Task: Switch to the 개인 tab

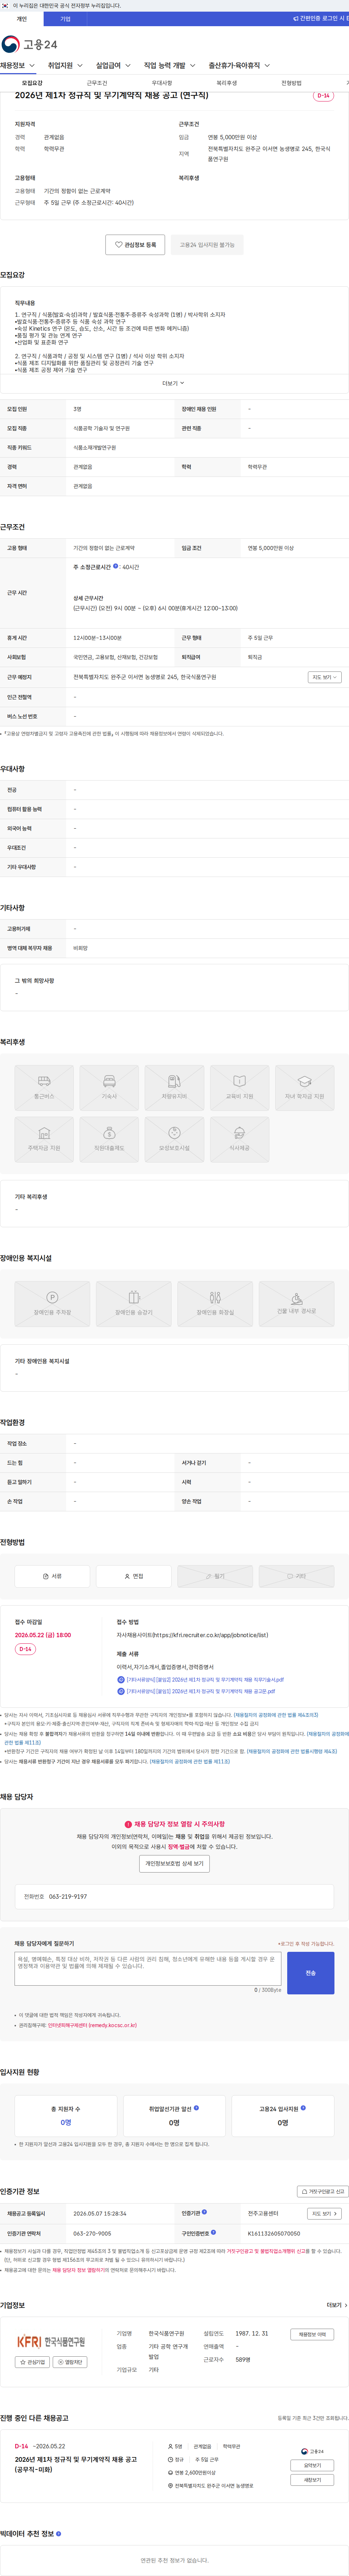Action: click(22, 19)
